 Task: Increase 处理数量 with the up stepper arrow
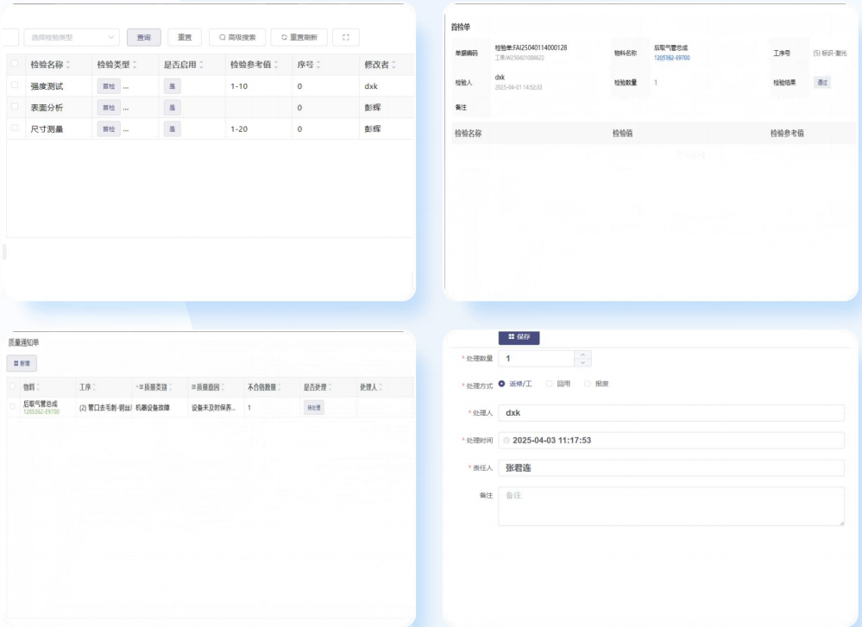point(582,354)
